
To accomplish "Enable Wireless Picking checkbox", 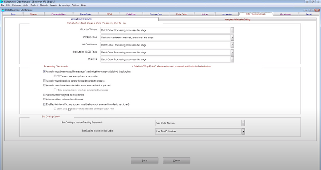I will (x=44, y=104).
